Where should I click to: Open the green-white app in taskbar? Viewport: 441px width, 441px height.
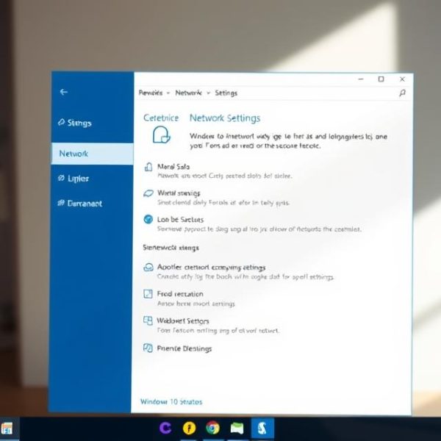pyautogui.click(x=237, y=429)
